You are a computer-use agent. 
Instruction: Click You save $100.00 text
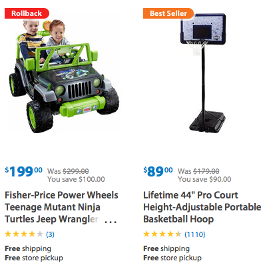76,179
